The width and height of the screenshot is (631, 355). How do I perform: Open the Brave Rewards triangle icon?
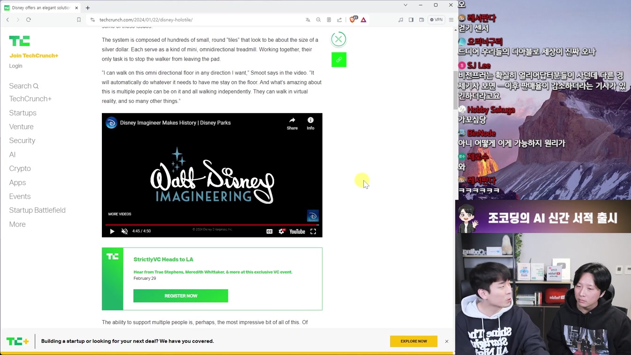tap(363, 20)
